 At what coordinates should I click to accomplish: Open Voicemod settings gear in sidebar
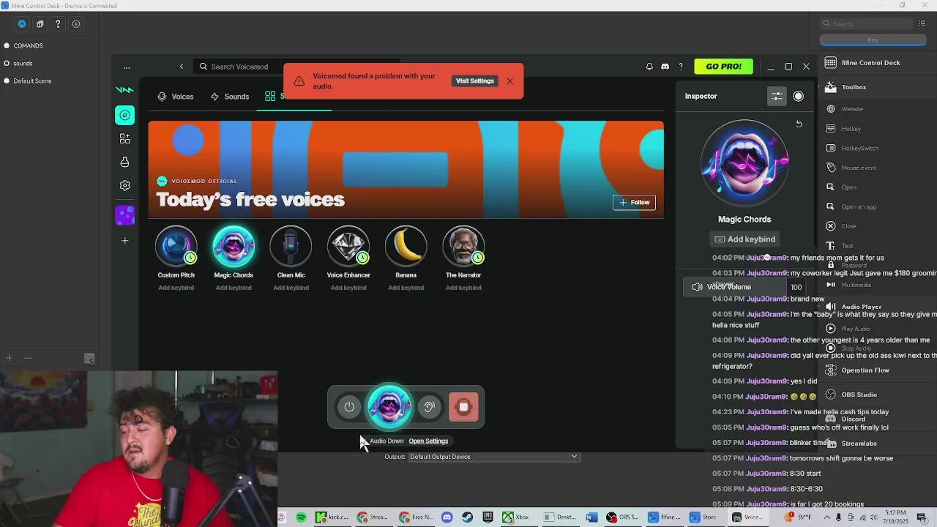[124, 186]
